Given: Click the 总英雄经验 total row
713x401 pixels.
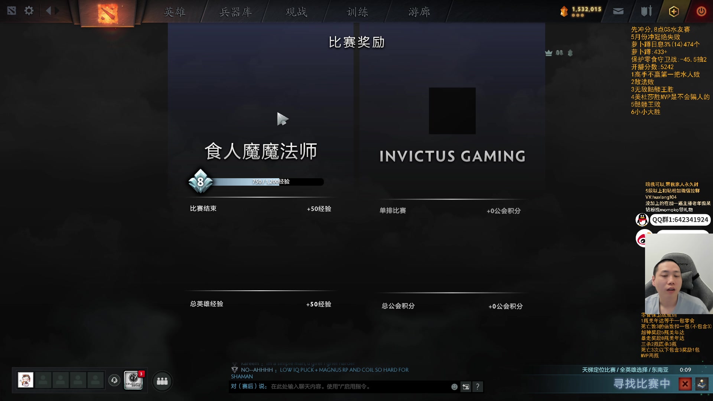Looking at the screenshot, I should coord(260,304).
